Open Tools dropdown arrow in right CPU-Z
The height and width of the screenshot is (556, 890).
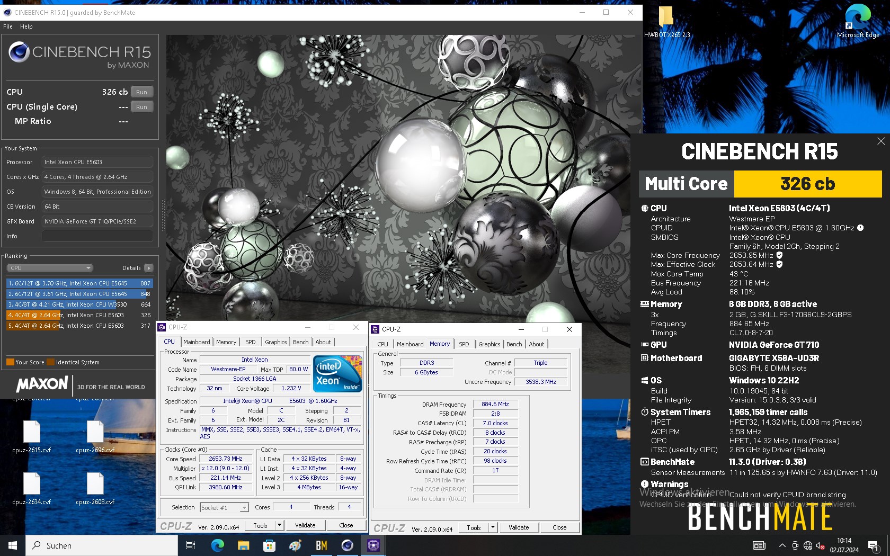coord(493,527)
